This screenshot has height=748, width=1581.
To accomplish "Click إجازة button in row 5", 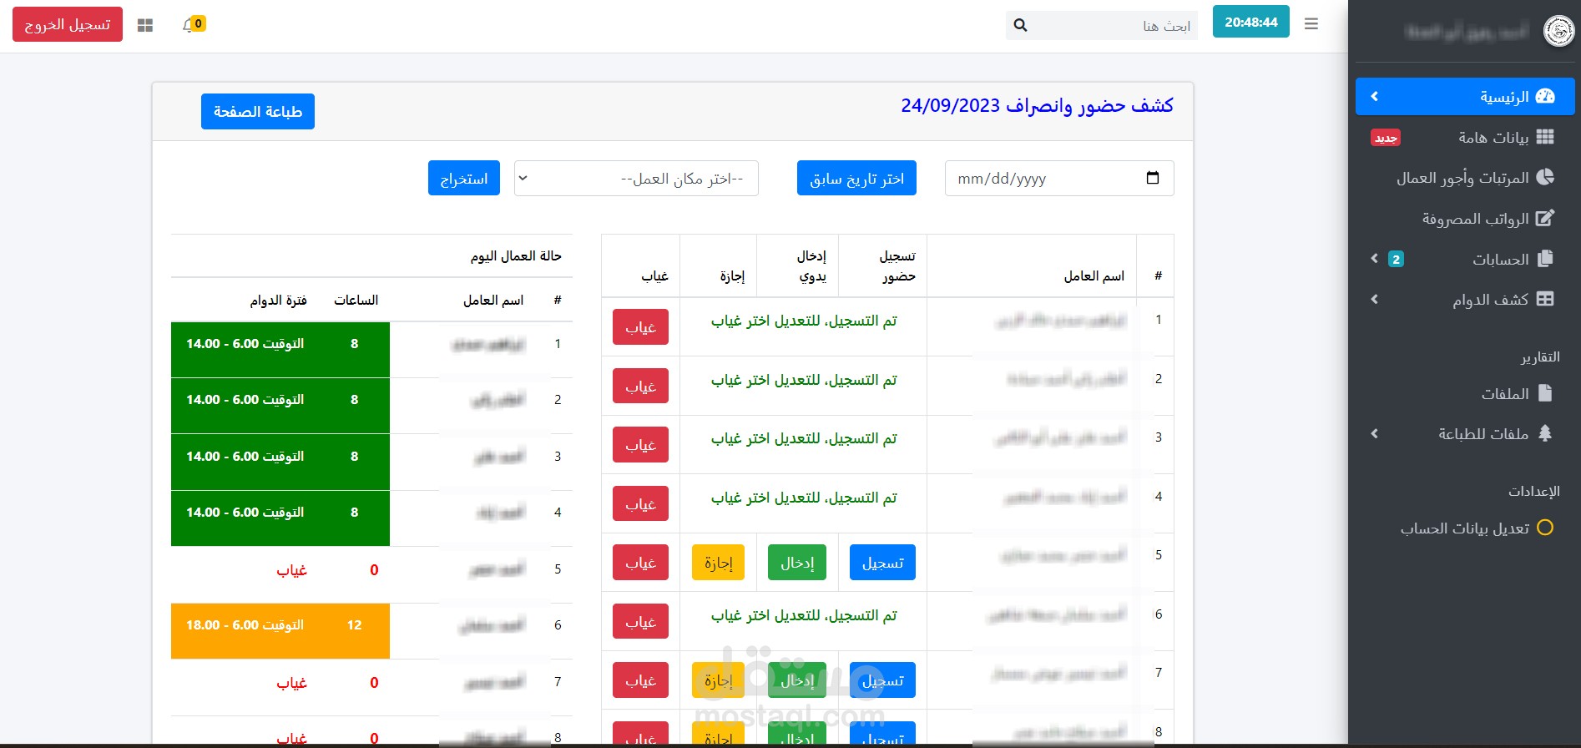I will (x=718, y=563).
